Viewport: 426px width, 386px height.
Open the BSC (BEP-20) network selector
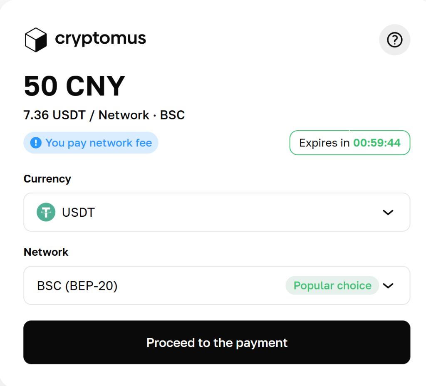pyautogui.click(x=217, y=285)
